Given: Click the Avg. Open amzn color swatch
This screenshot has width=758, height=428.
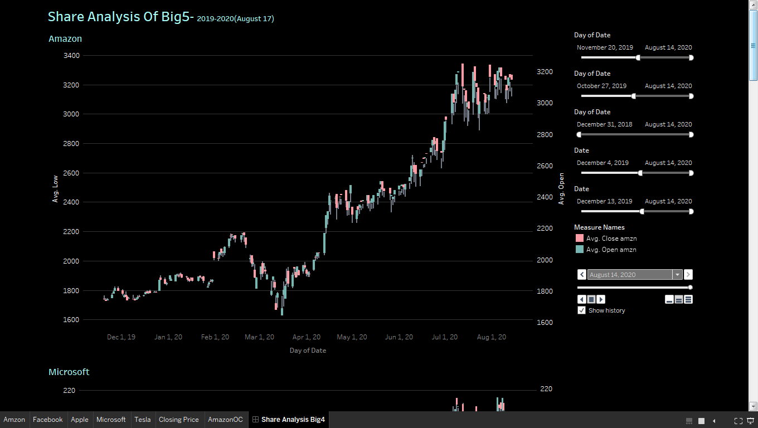Looking at the screenshot, I should (x=580, y=250).
